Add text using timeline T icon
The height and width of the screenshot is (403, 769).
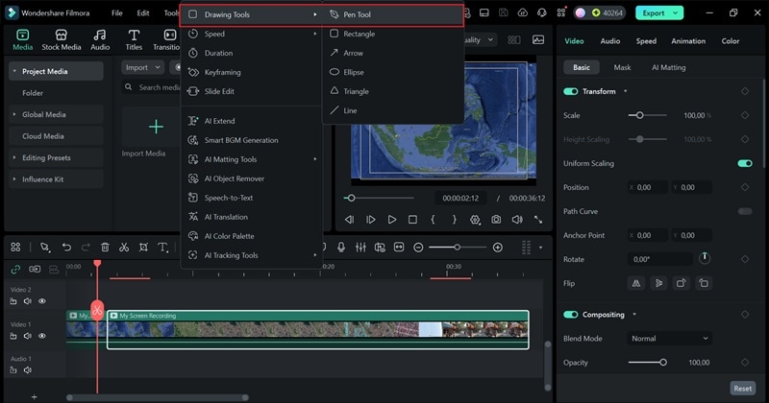[x=162, y=248]
